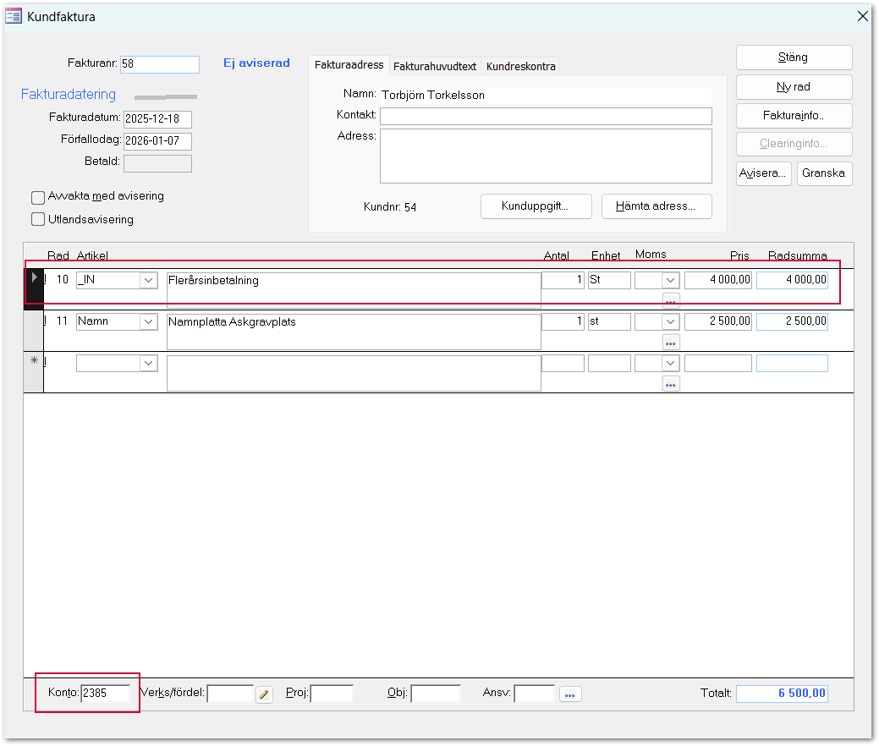
Task: Select the new-record asterisk row marker
Action: click(34, 361)
